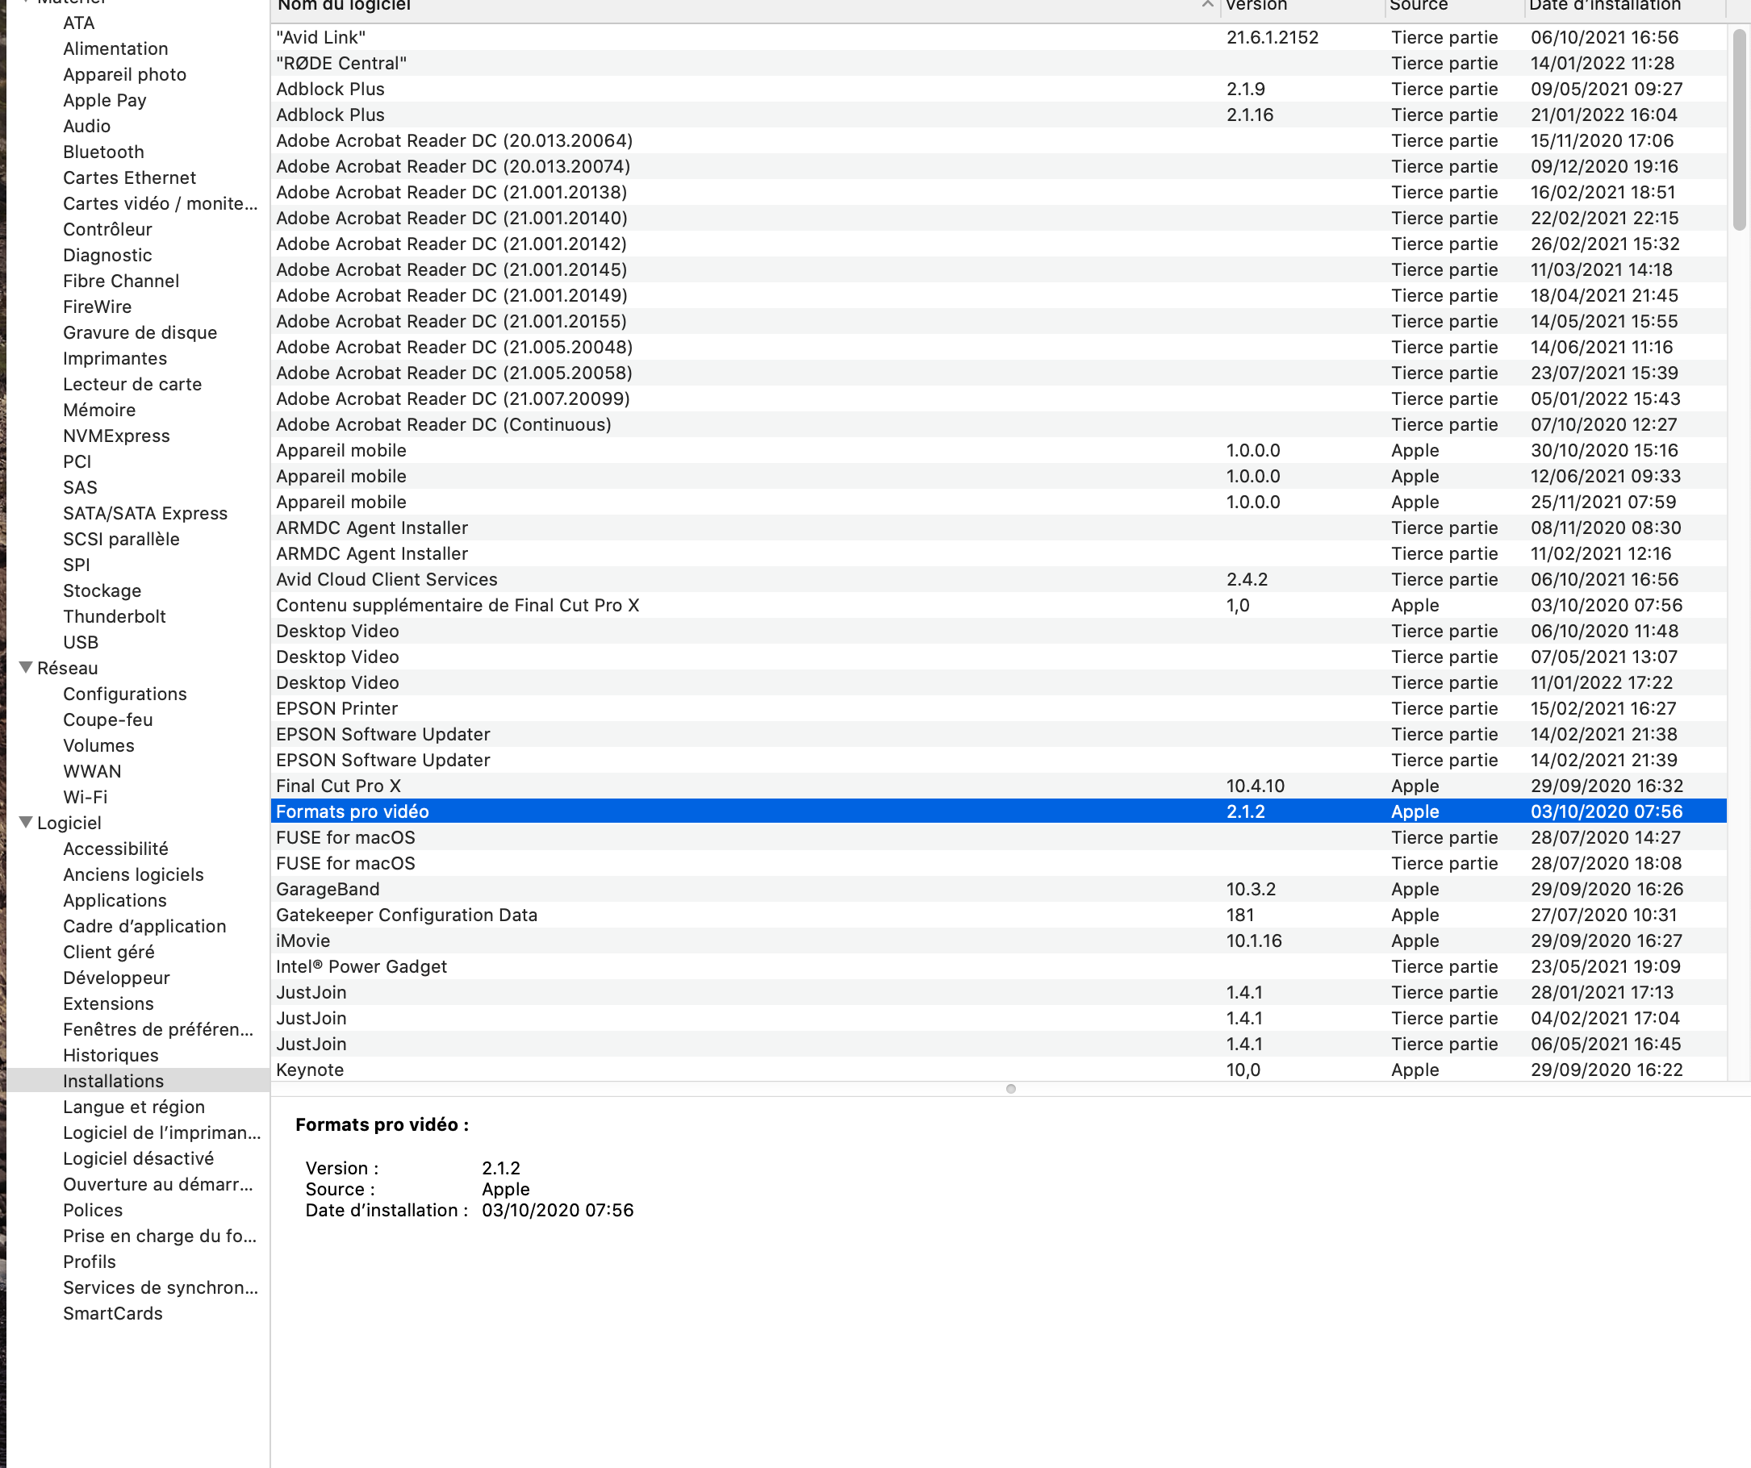Image resolution: width=1751 pixels, height=1468 pixels.
Task: Select the iMovie row
Action: (x=998, y=941)
